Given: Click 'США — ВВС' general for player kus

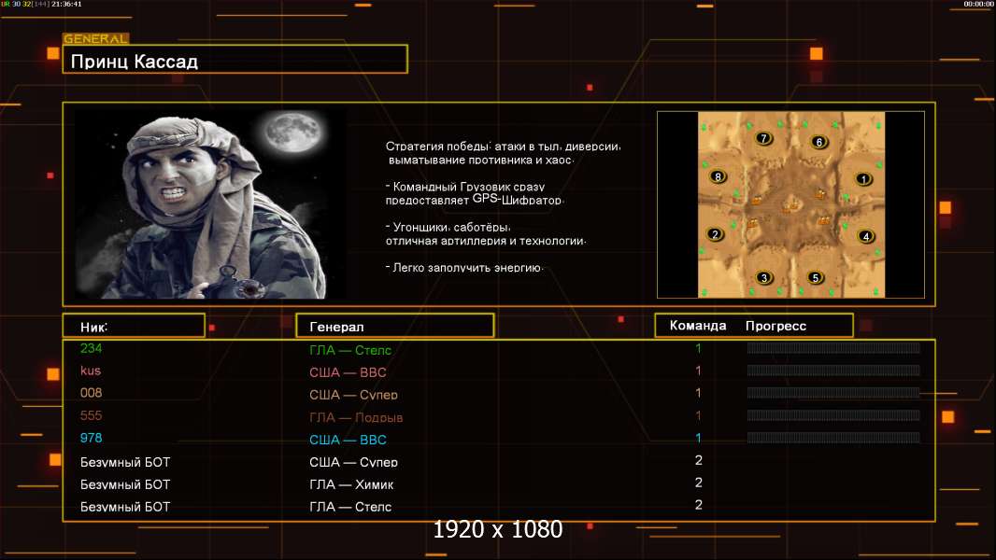Looking at the screenshot, I should click(x=348, y=372).
